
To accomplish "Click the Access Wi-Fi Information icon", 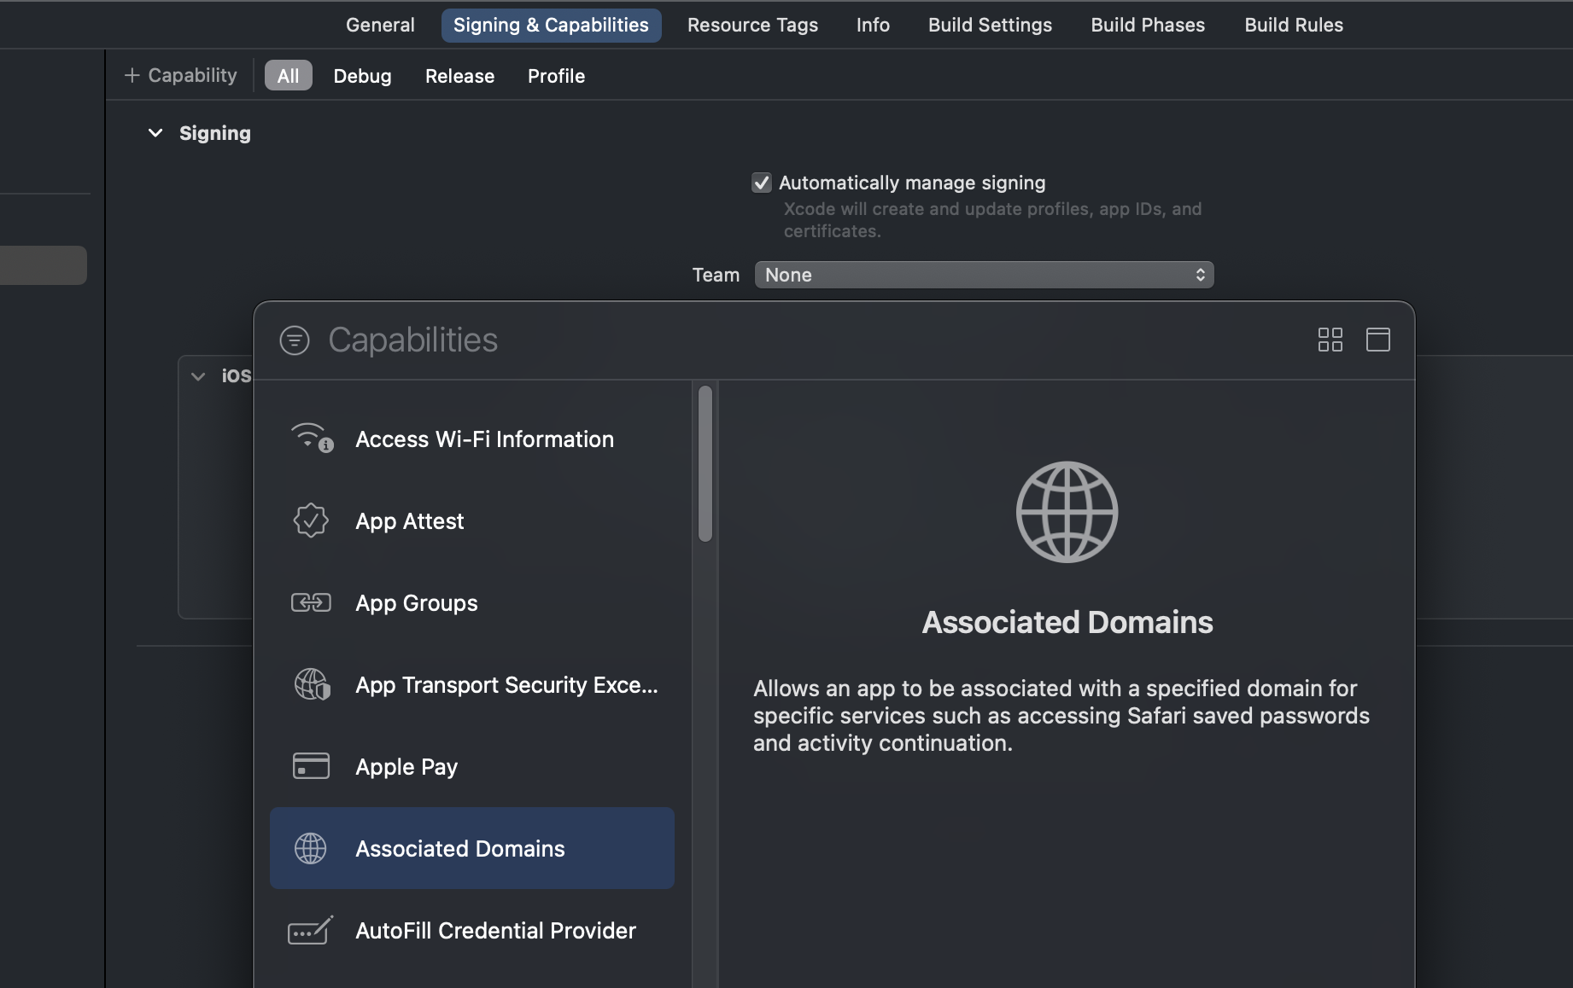I will (x=312, y=439).
